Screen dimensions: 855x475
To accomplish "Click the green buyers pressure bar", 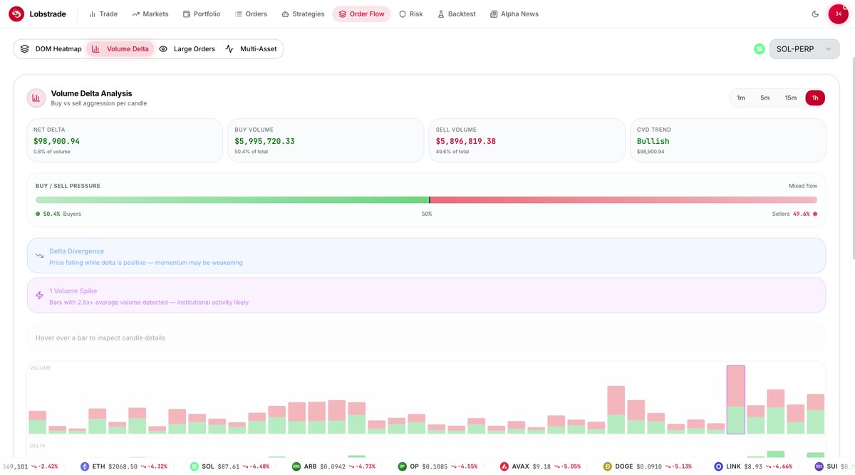I will [232, 200].
